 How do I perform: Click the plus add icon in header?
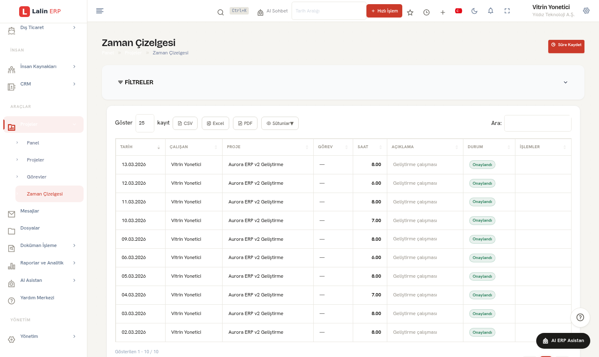(x=443, y=12)
